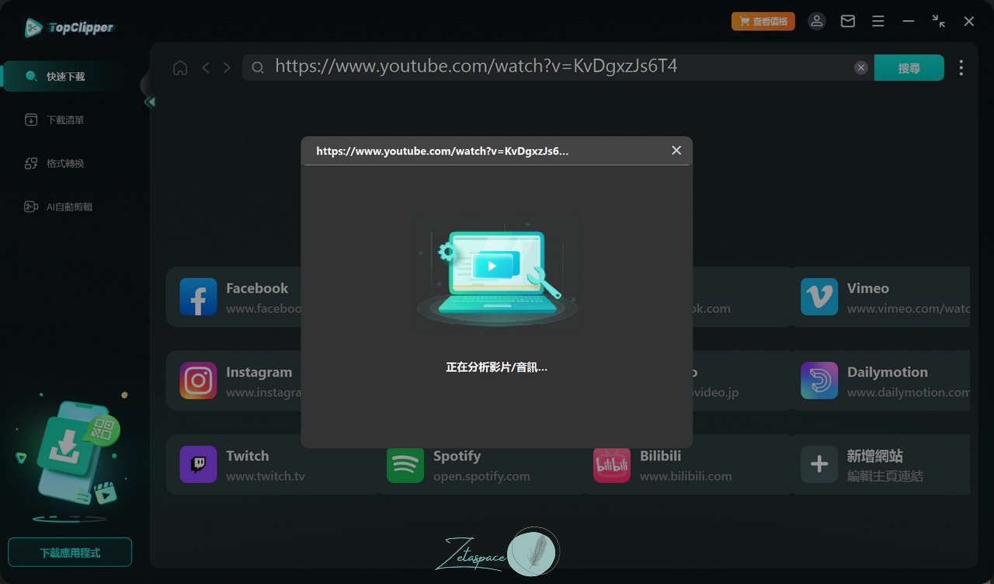Click the 下載應用程式 button
Screen dimensions: 994x584
(70, 553)
